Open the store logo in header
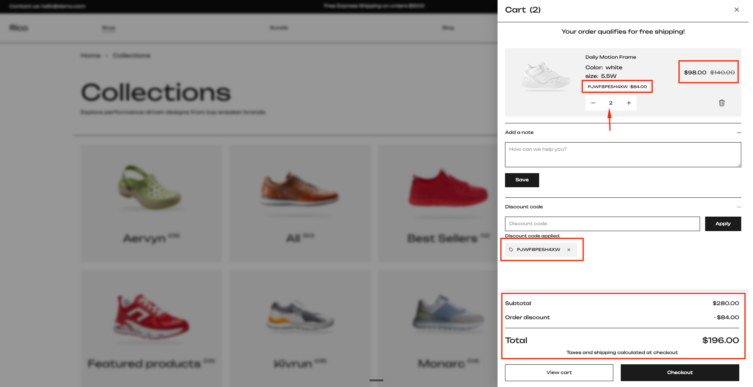 pyautogui.click(x=19, y=28)
